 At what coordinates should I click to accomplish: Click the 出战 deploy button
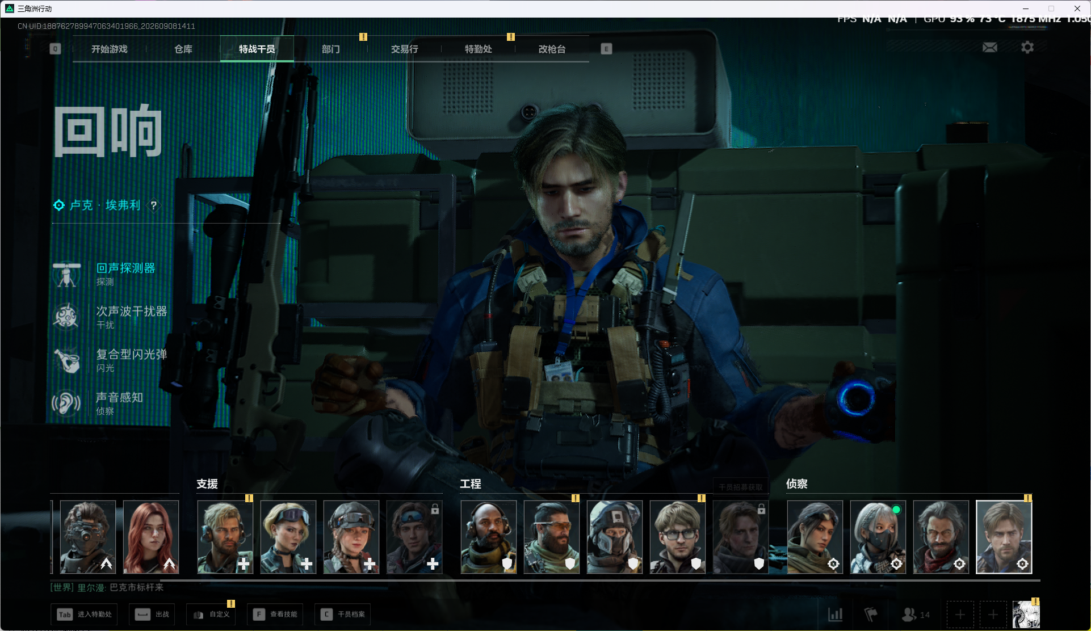tap(152, 615)
